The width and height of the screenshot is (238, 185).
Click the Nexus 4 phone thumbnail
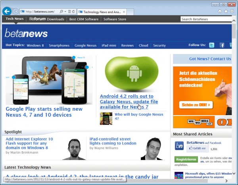[106, 118]
